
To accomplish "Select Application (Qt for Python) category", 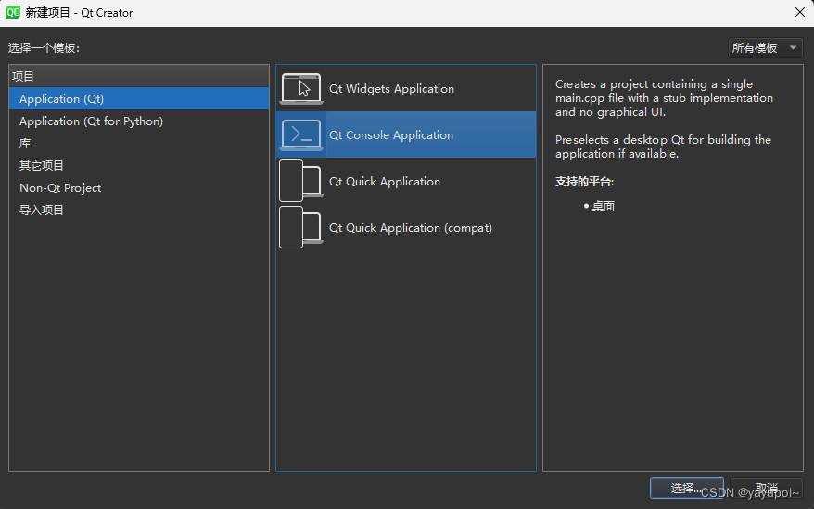I will coord(139,121).
